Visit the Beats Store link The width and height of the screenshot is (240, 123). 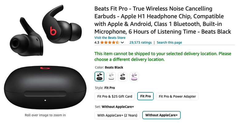click(x=110, y=38)
